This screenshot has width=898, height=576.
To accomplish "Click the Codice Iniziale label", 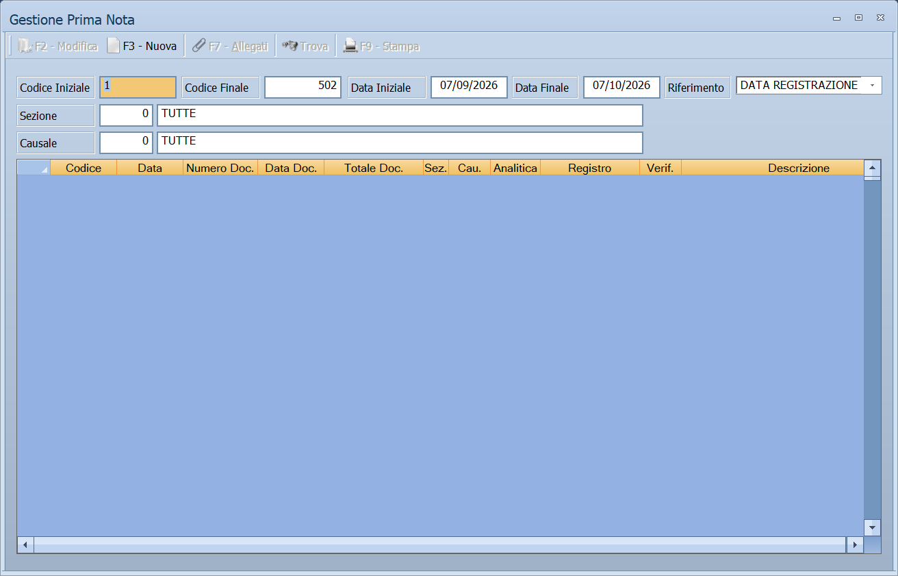I will point(55,88).
